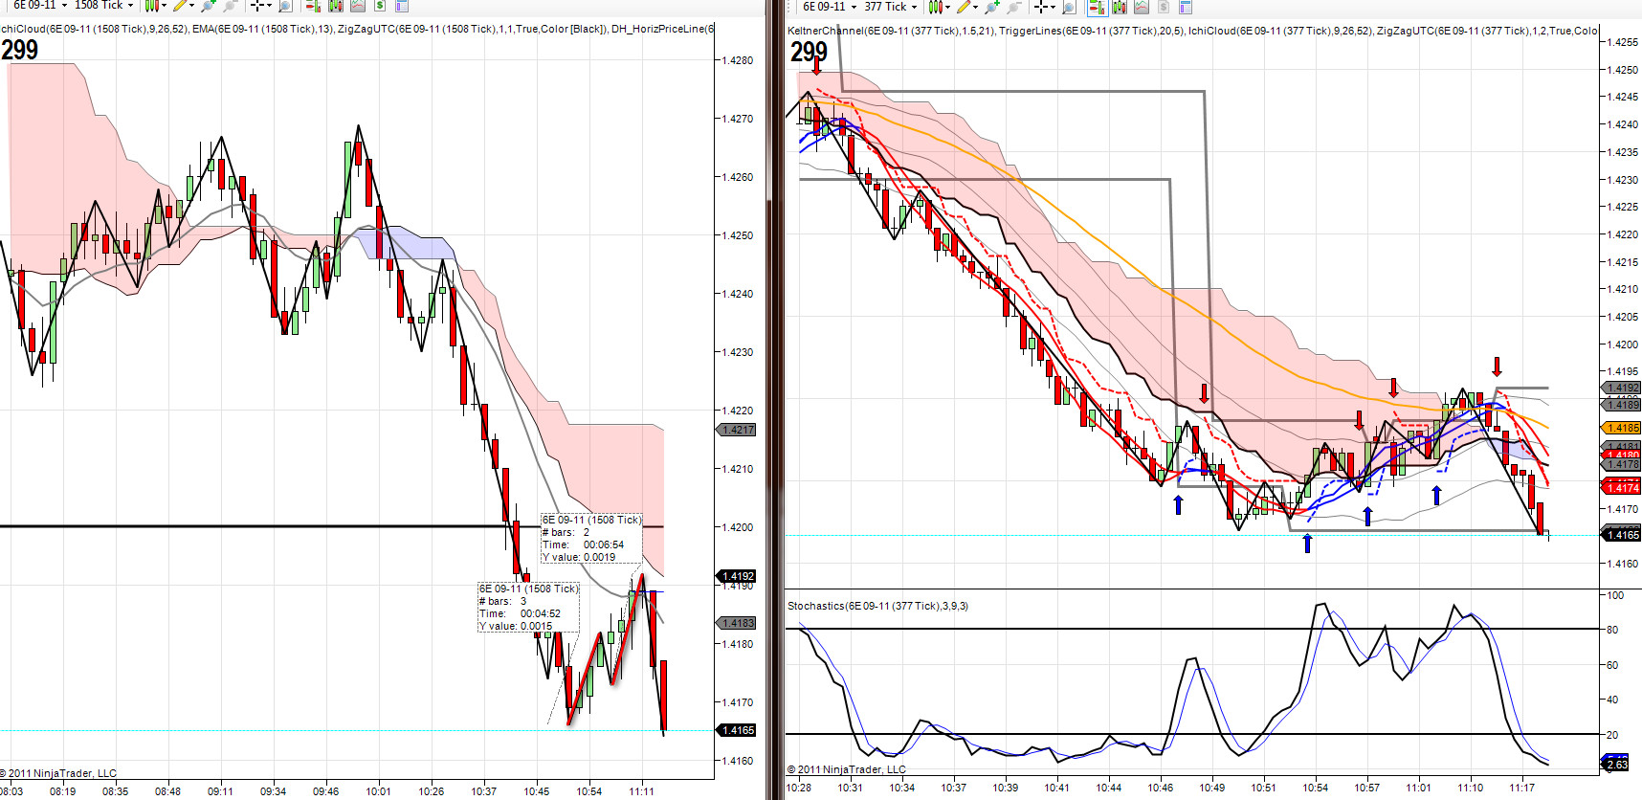Image resolution: width=1642 pixels, height=800 pixels.
Task: Click the red 1.4174 price marker on the right chart
Action: point(1622,488)
